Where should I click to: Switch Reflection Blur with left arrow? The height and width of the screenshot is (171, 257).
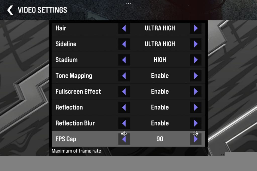click(124, 123)
